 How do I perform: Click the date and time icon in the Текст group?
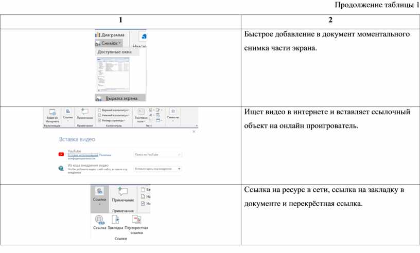pos(158,115)
